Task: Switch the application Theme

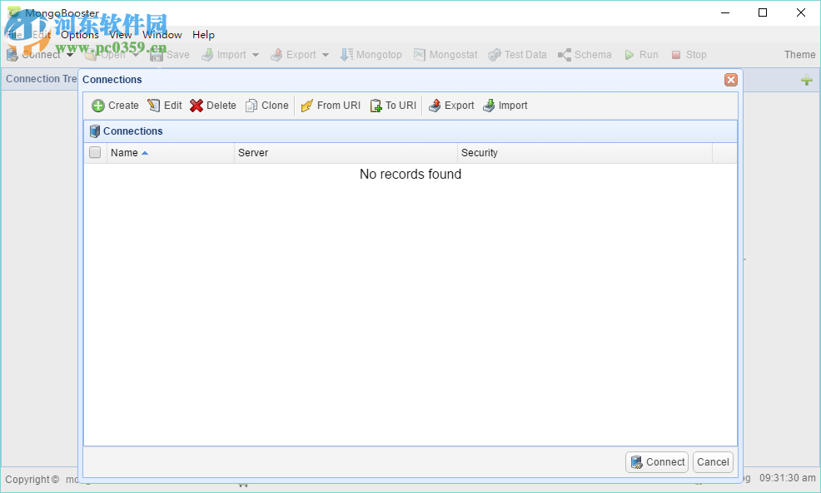Action: tap(799, 54)
